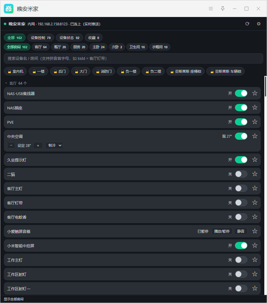Toggle the PVE power switch

(241, 122)
